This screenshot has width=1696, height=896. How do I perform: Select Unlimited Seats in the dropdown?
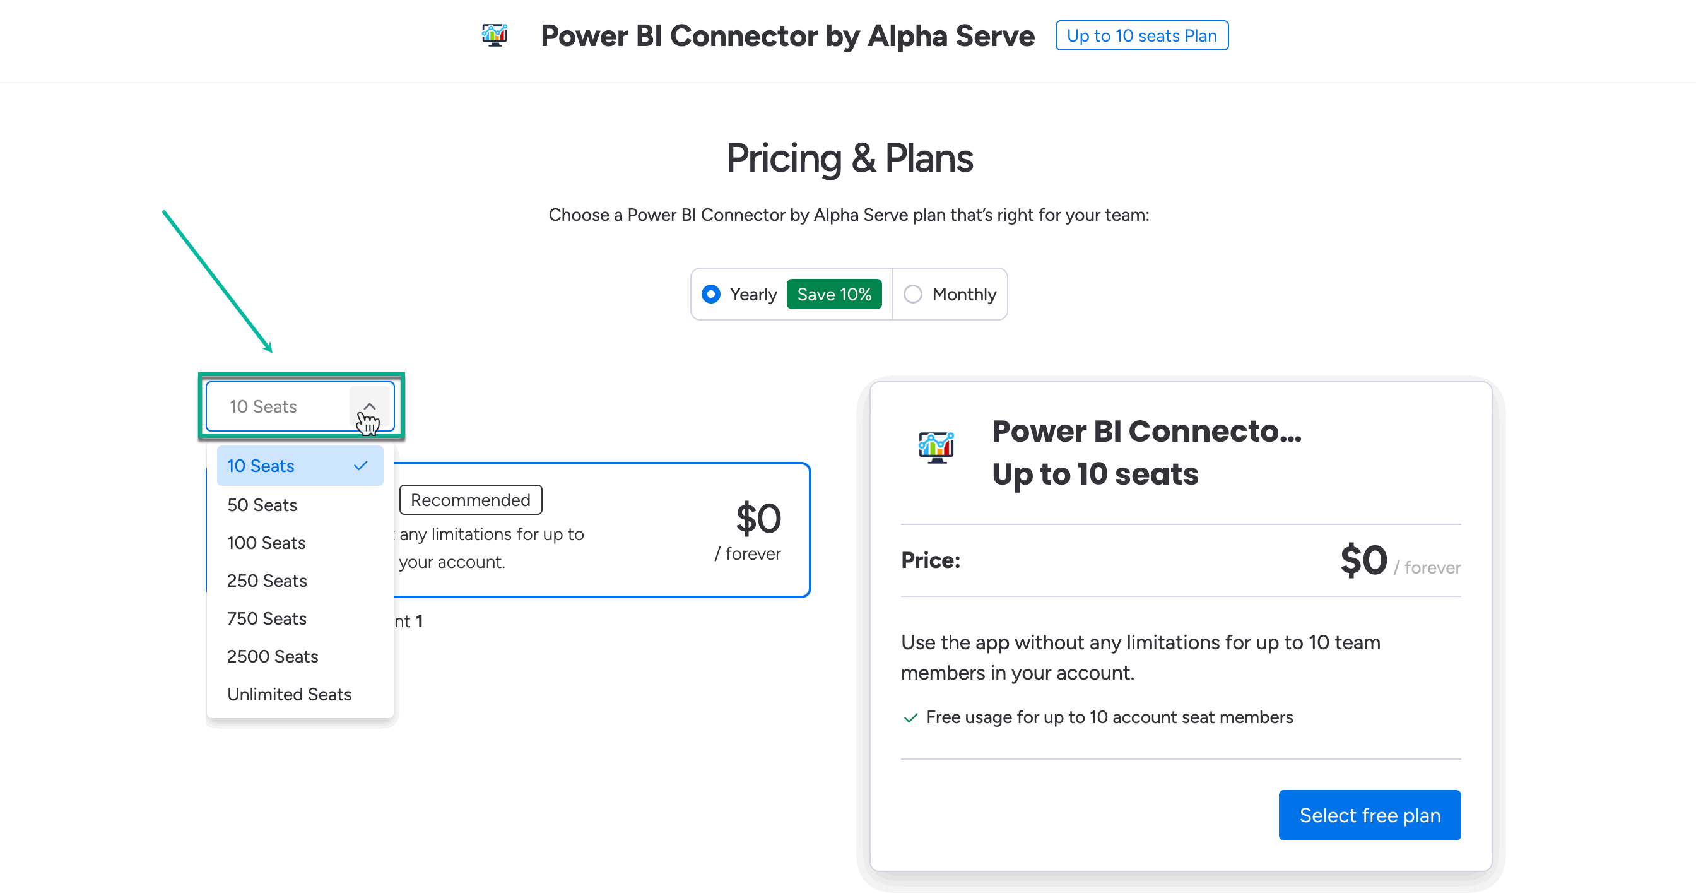click(289, 695)
